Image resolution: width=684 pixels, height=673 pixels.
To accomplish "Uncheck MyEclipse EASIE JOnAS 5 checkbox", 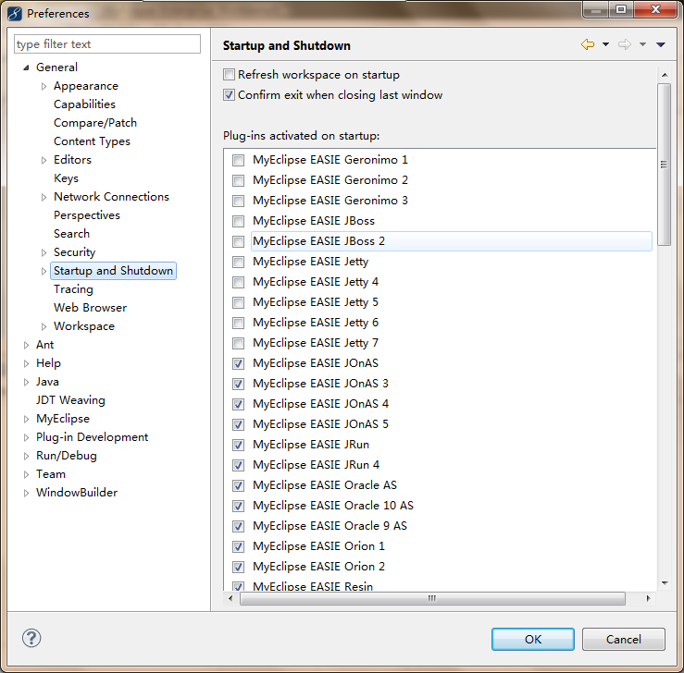I will pos(238,424).
